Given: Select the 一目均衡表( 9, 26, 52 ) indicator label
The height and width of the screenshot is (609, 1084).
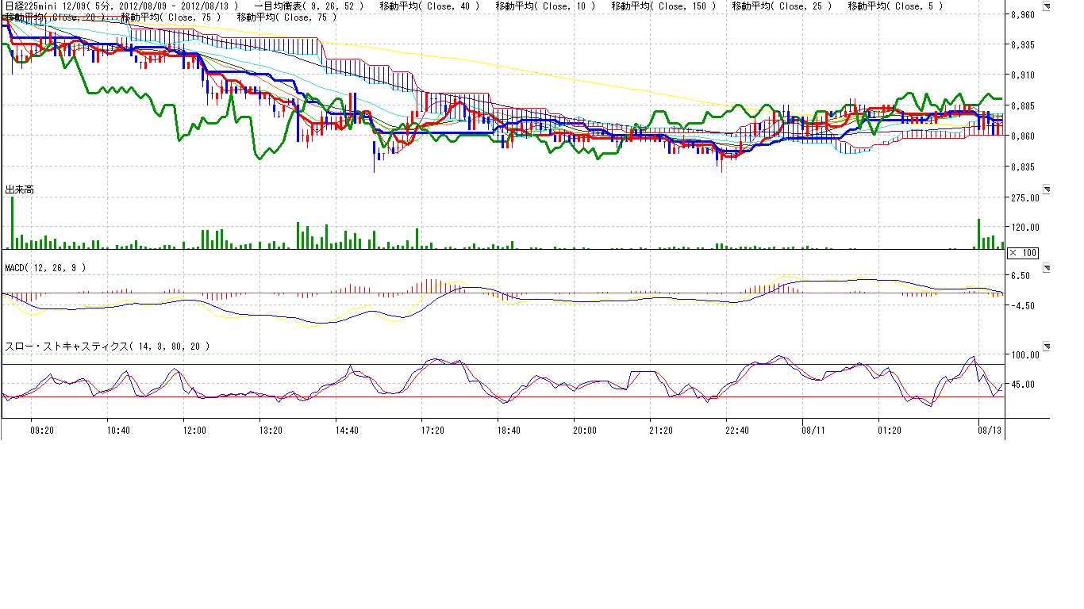Looking at the screenshot, I should pyautogui.click(x=309, y=6).
